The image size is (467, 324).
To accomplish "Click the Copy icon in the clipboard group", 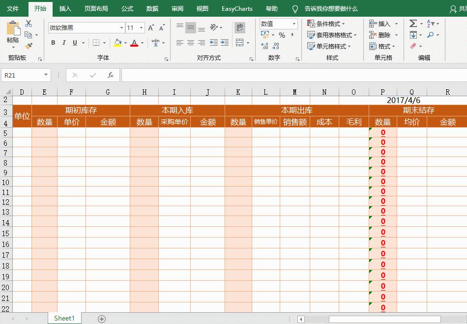I will [x=29, y=35].
